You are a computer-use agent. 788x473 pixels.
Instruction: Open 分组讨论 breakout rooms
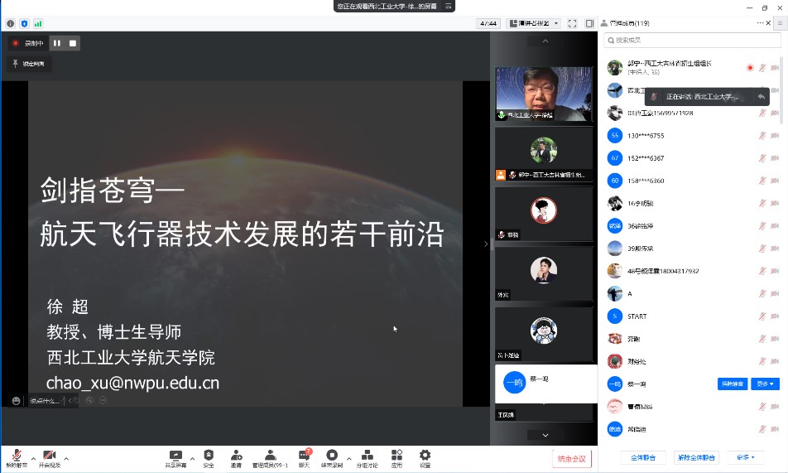coord(367,457)
